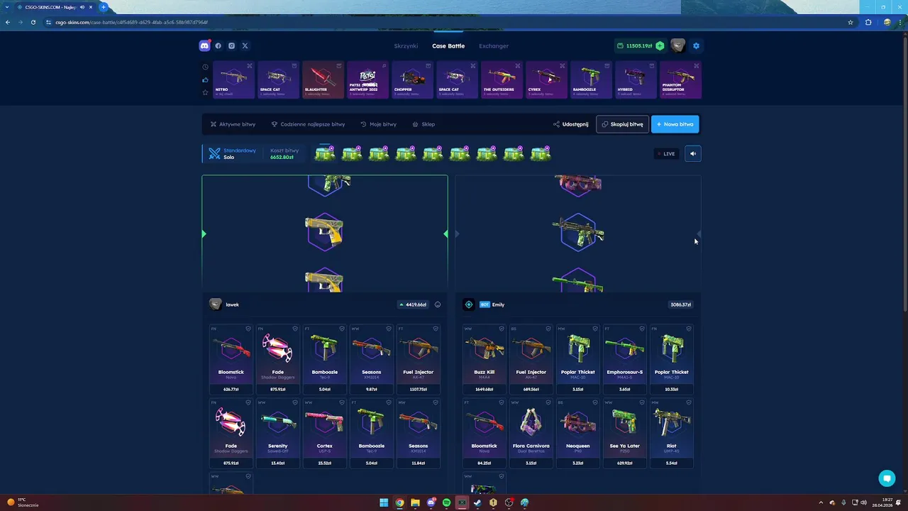The width and height of the screenshot is (908, 511).
Task: Open the weather widget in taskbar
Action: point(23,502)
